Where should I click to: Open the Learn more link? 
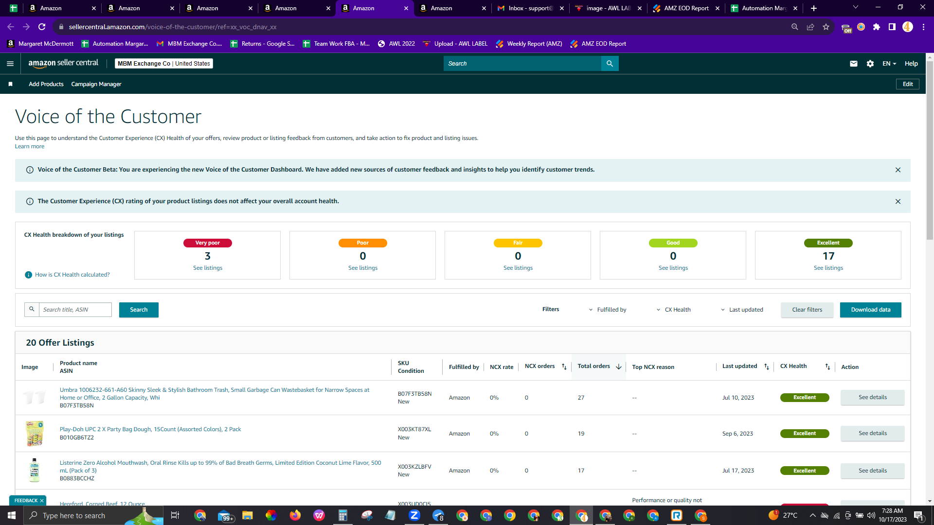coord(30,146)
